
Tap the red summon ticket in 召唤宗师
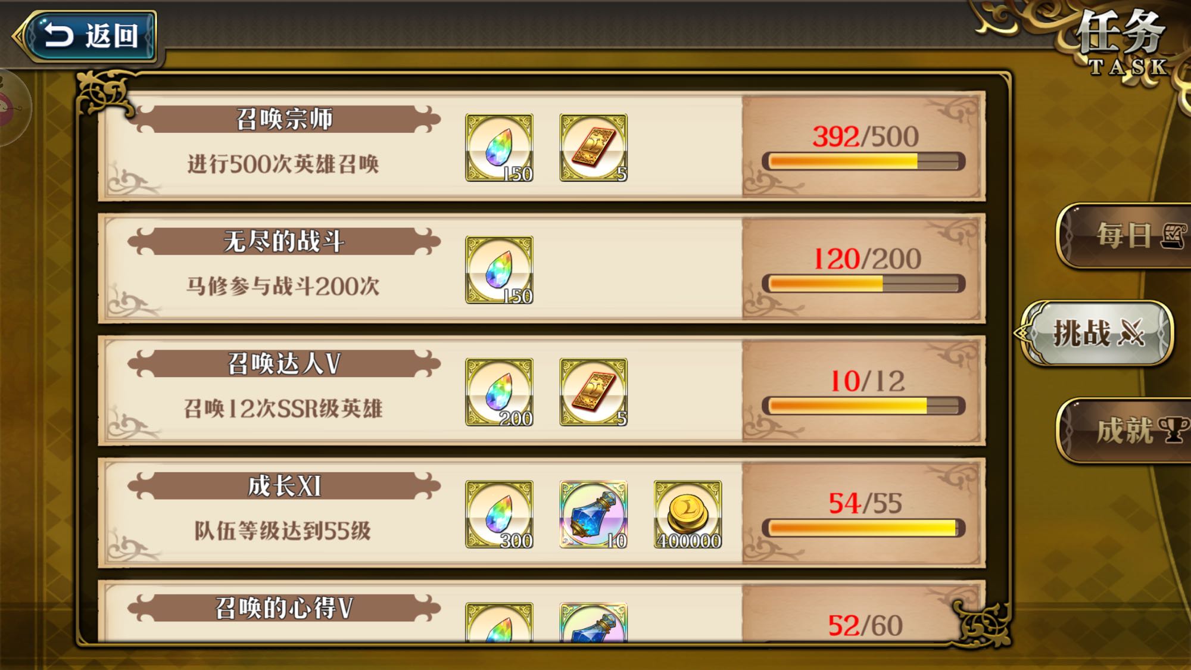pos(593,148)
